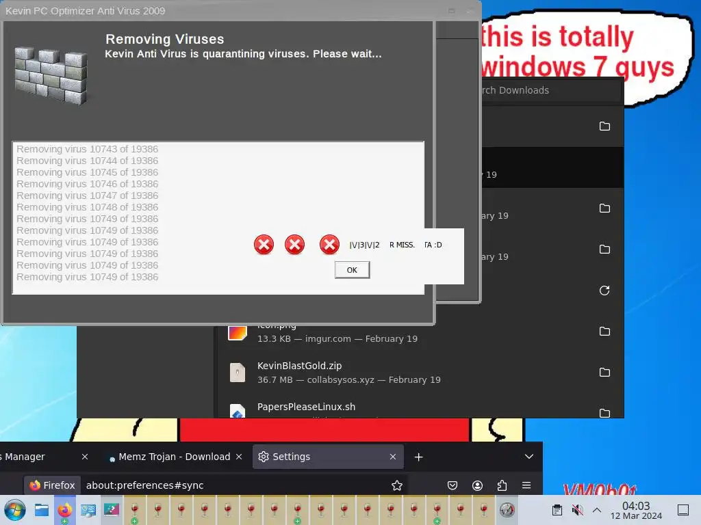Click OK in the error message box
The height and width of the screenshot is (525, 701).
(x=352, y=270)
